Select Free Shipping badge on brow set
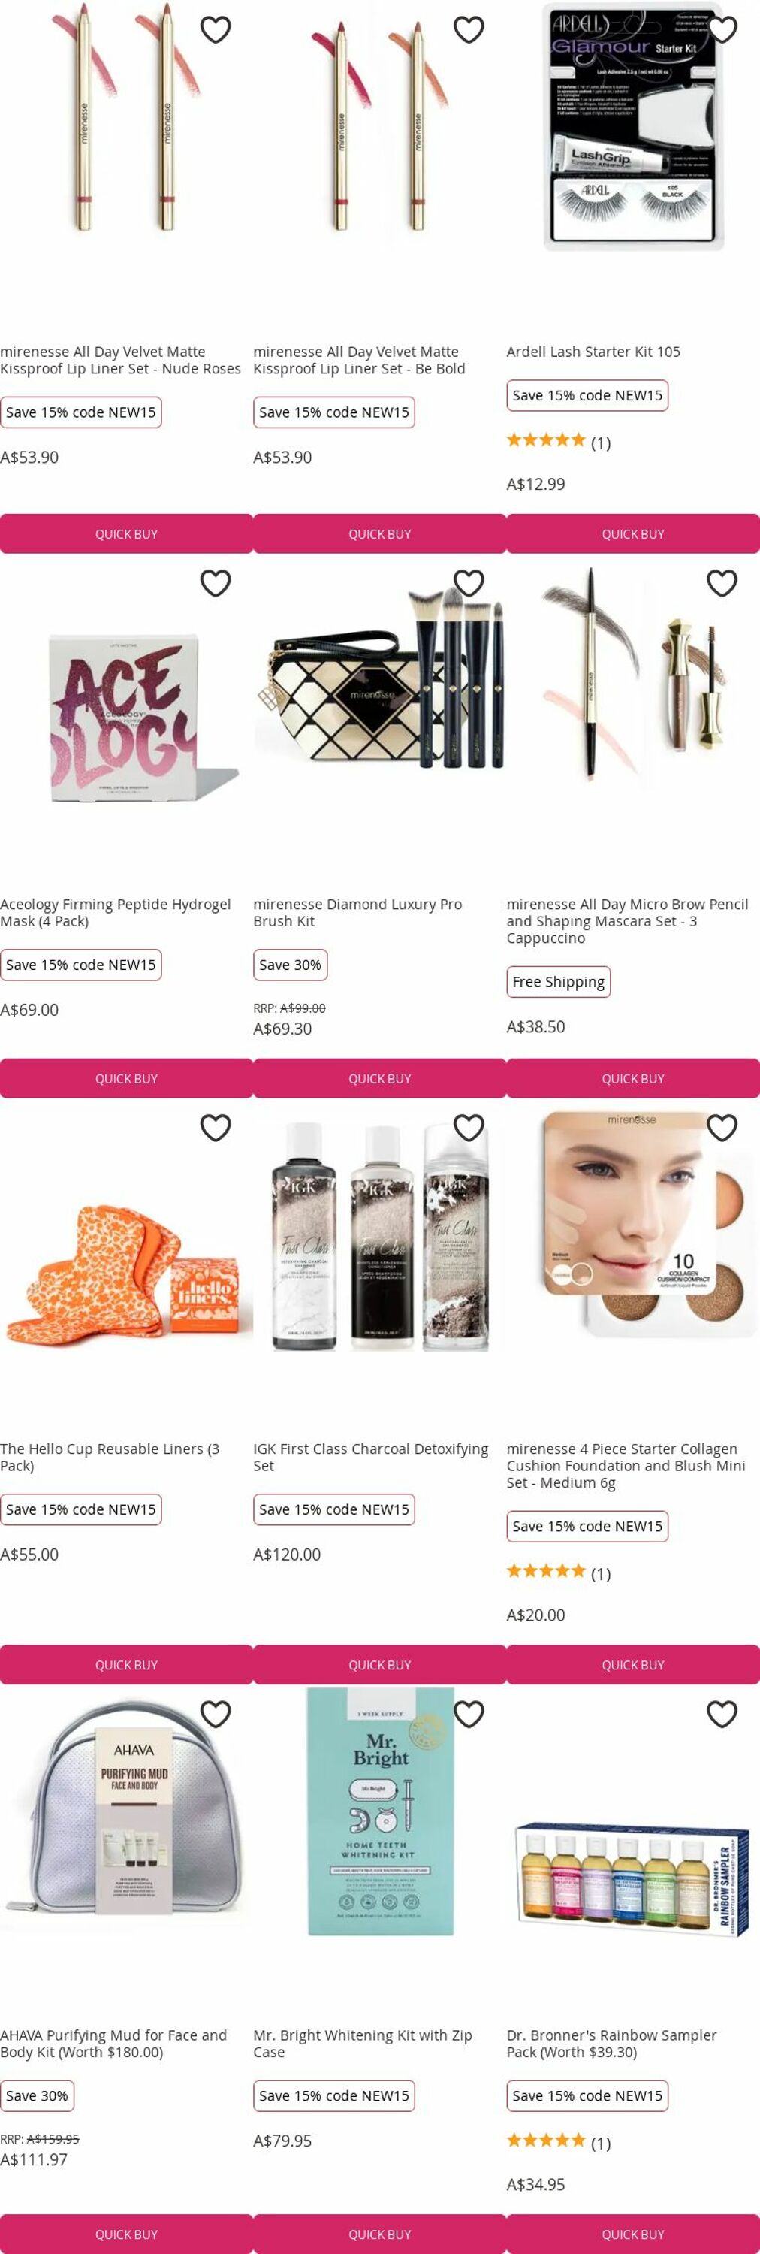Viewport: 760px width, 2254px height. (559, 982)
